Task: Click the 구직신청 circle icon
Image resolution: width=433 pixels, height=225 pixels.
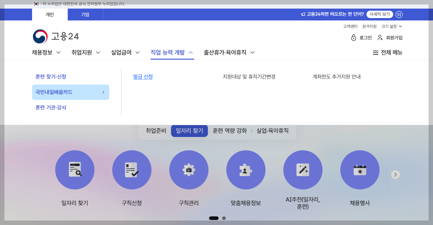Action: pyautogui.click(x=132, y=170)
